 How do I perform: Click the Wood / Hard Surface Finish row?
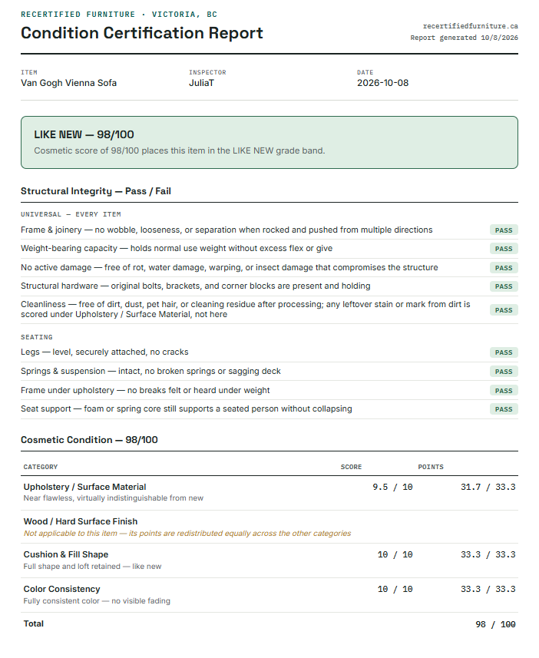[269, 527]
